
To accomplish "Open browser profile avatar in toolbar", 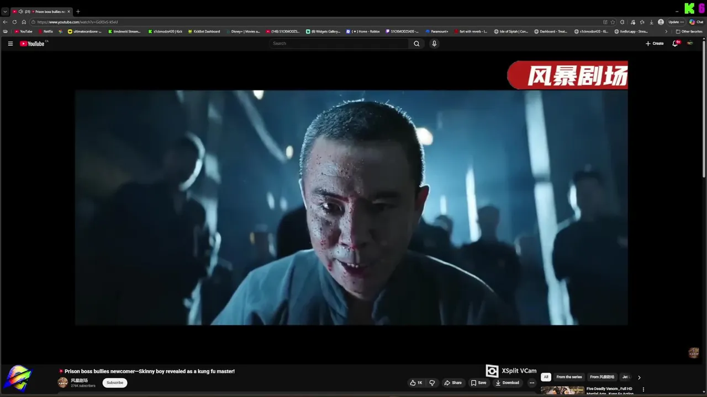I will click(661, 22).
